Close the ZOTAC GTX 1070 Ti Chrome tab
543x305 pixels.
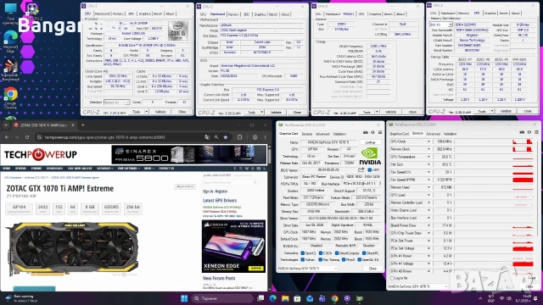pos(73,125)
